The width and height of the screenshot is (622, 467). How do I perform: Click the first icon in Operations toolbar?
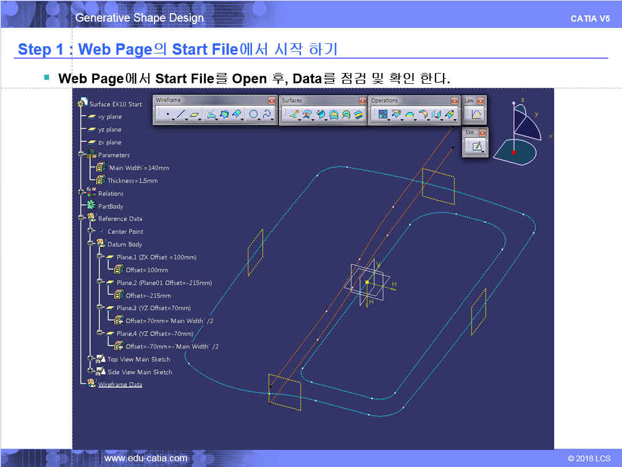coord(383,115)
